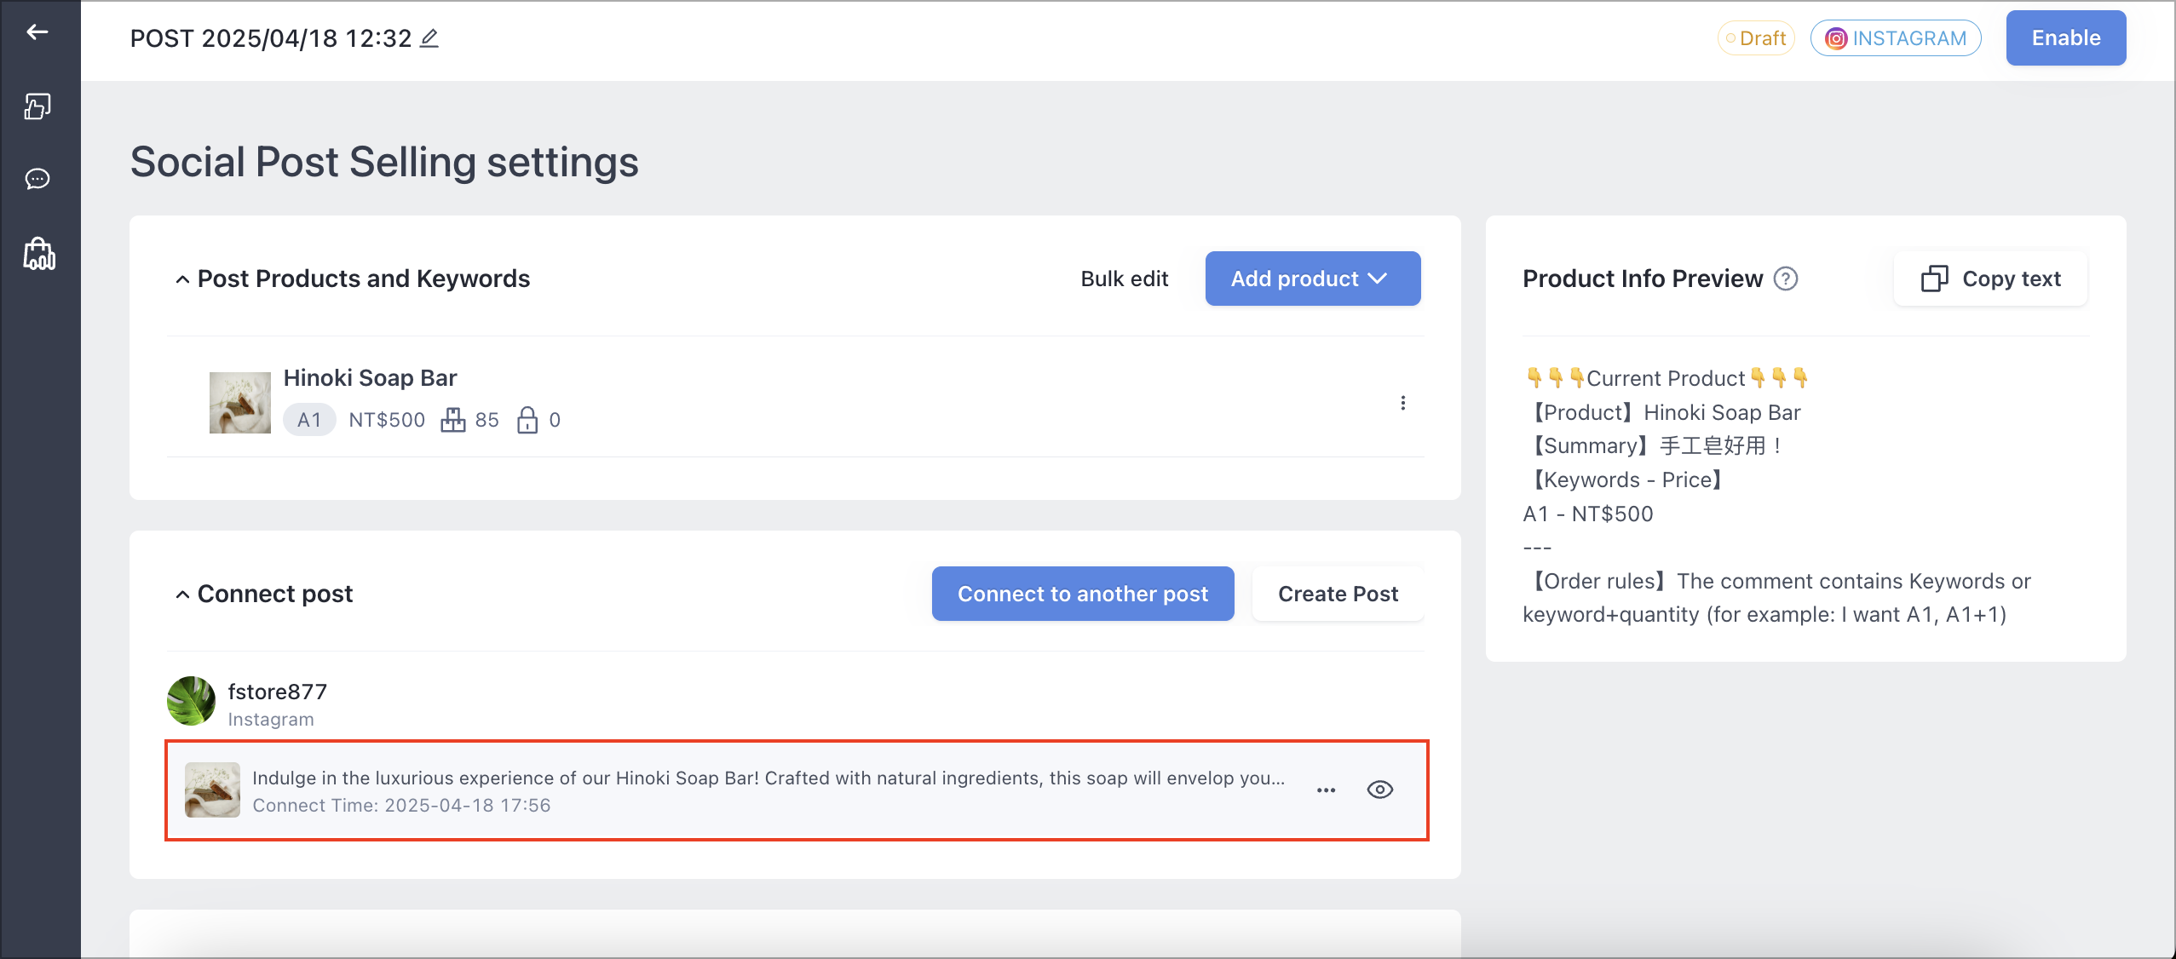
Task: Open Hinoki Soap Bar three-dot menu
Action: tap(1403, 403)
